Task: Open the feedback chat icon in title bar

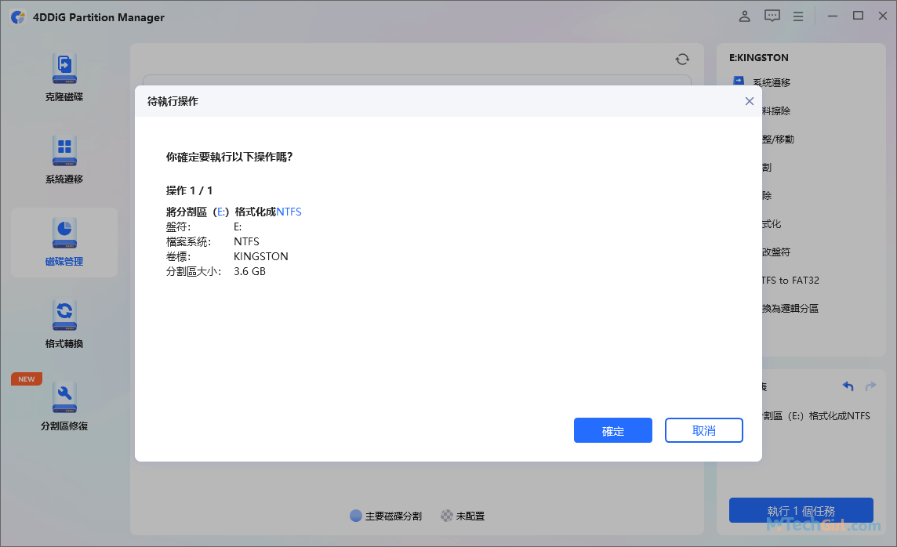Action: click(x=772, y=16)
